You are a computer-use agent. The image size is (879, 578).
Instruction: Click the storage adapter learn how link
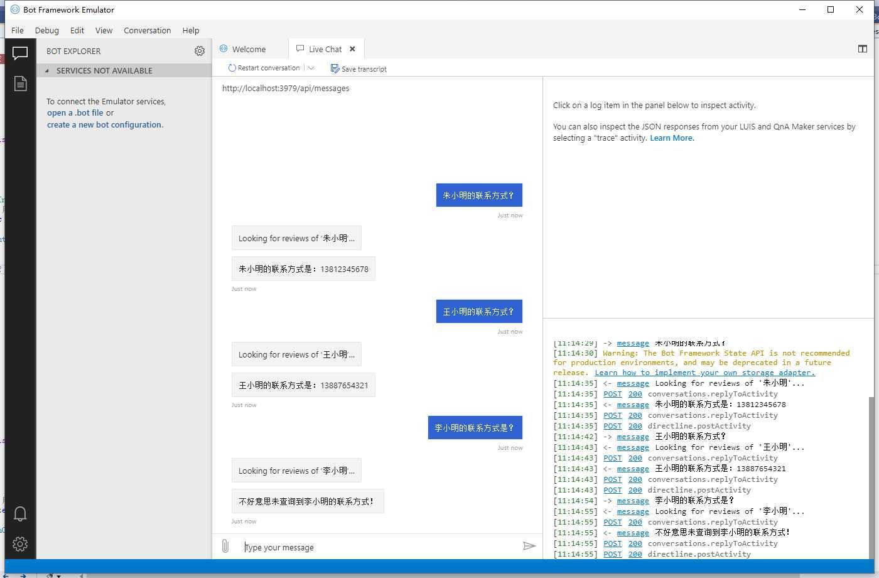pyautogui.click(x=704, y=373)
